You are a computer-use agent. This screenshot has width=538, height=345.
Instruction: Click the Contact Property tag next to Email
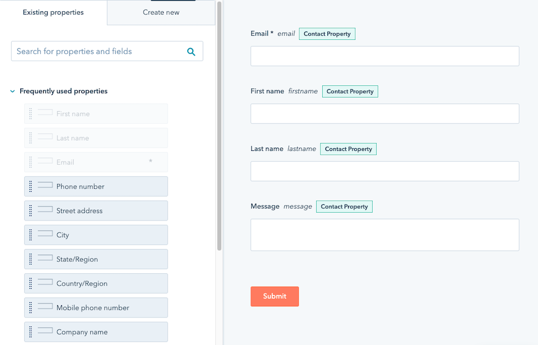click(x=327, y=34)
